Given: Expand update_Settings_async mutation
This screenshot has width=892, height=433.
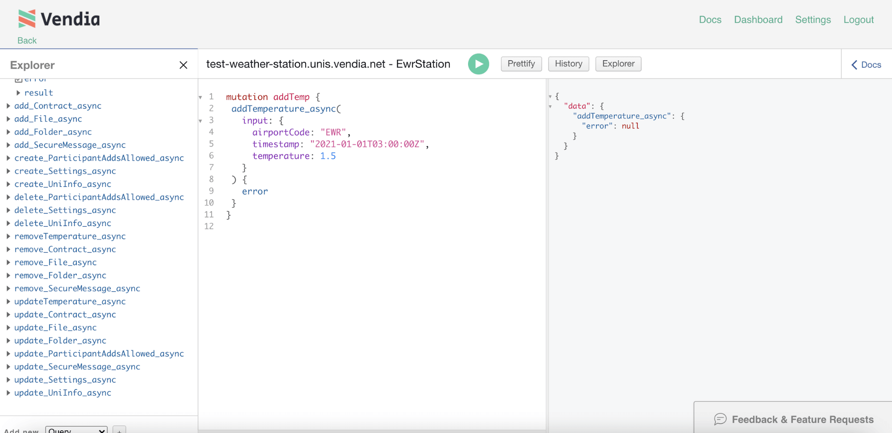Looking at the screenshot, I should [8, 379].
